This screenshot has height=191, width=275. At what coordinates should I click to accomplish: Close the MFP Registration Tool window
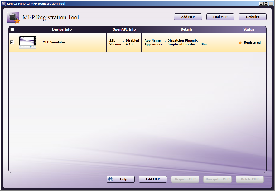click(x=271, y=3)
